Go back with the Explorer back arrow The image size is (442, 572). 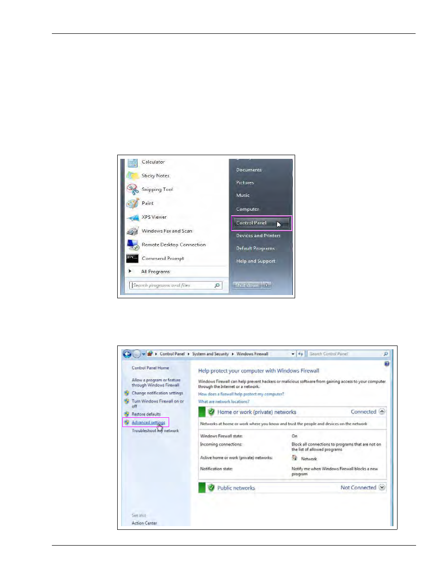pos(127,354)
